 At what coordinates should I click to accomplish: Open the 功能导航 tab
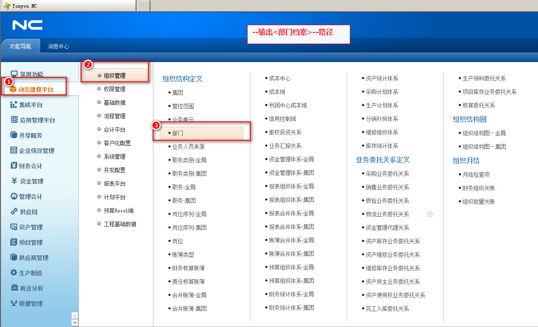tap(21, 46)
